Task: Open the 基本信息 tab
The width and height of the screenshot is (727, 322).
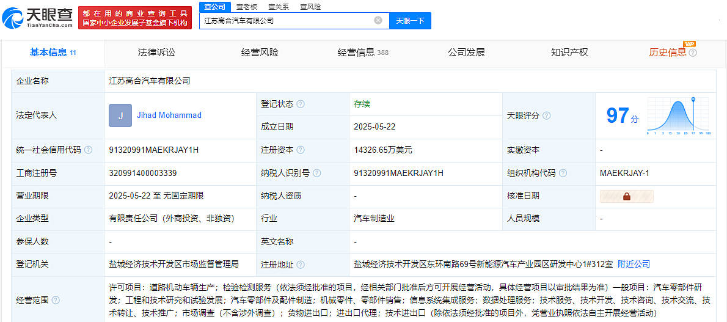Action: click(x=53, y=53)
